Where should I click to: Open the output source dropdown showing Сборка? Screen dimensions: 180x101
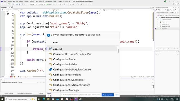coord(28,82)
